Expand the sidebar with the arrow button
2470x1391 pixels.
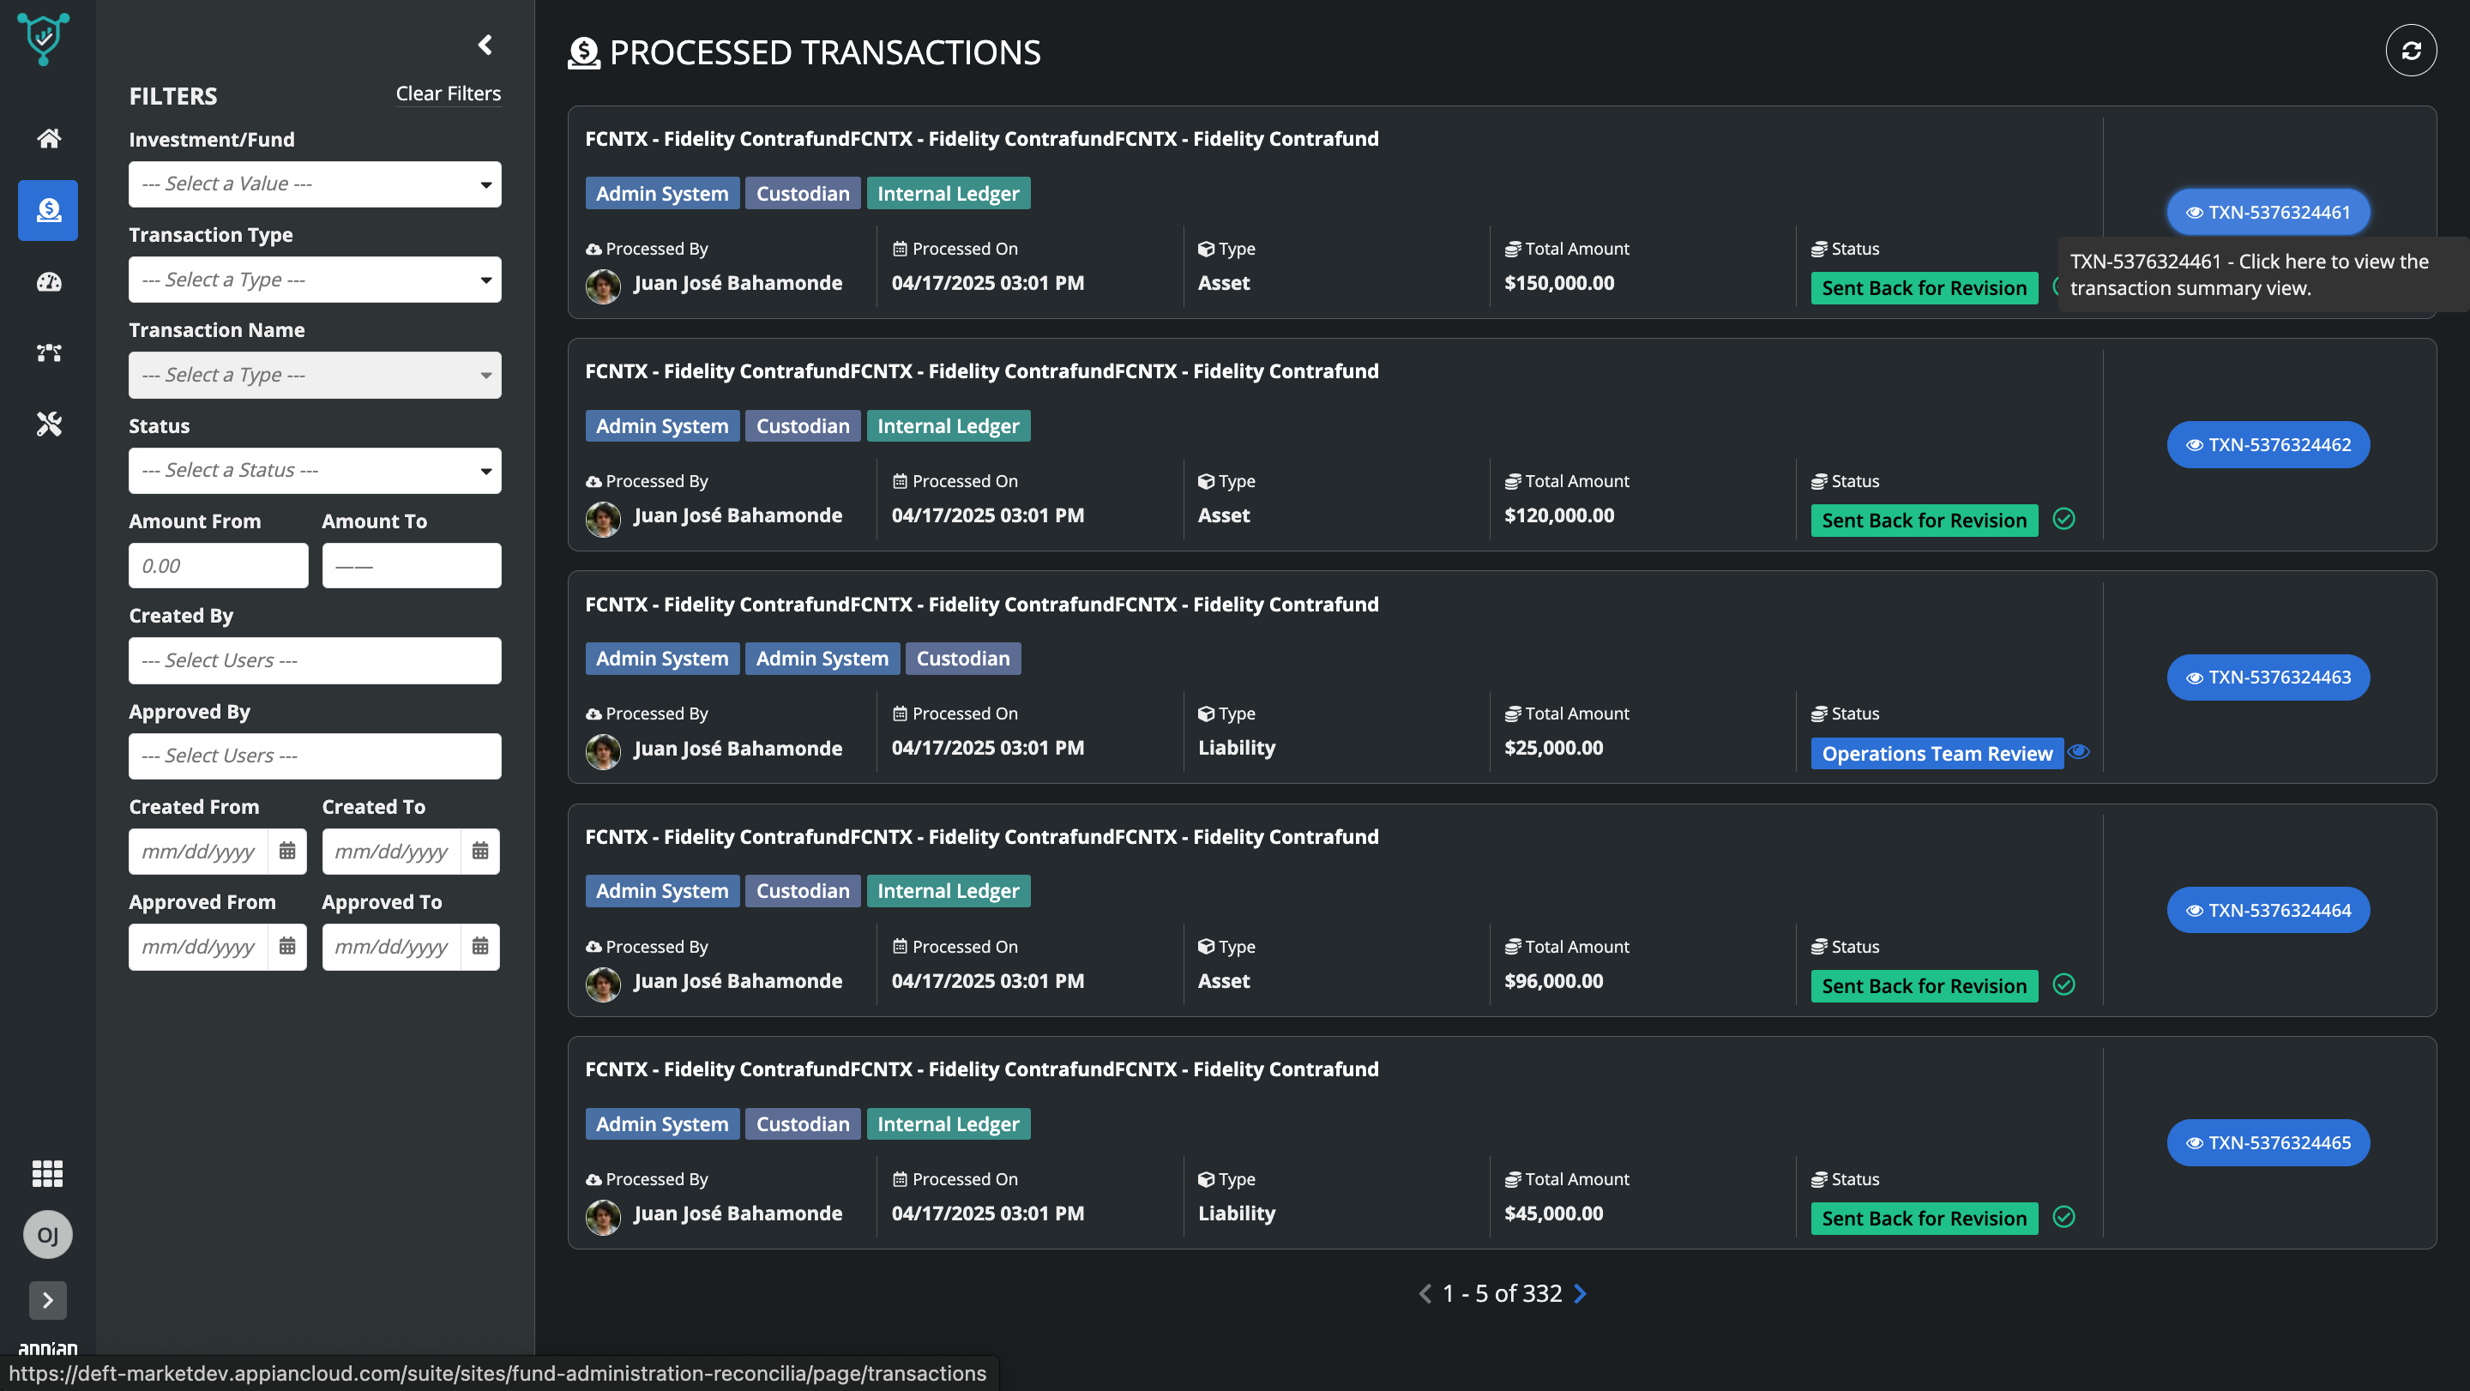48,1301
